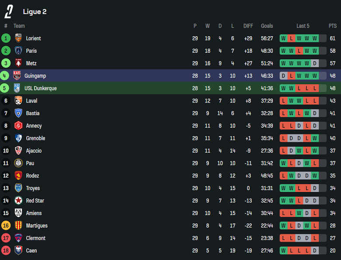Click the Goals column header

coord(267,26)
